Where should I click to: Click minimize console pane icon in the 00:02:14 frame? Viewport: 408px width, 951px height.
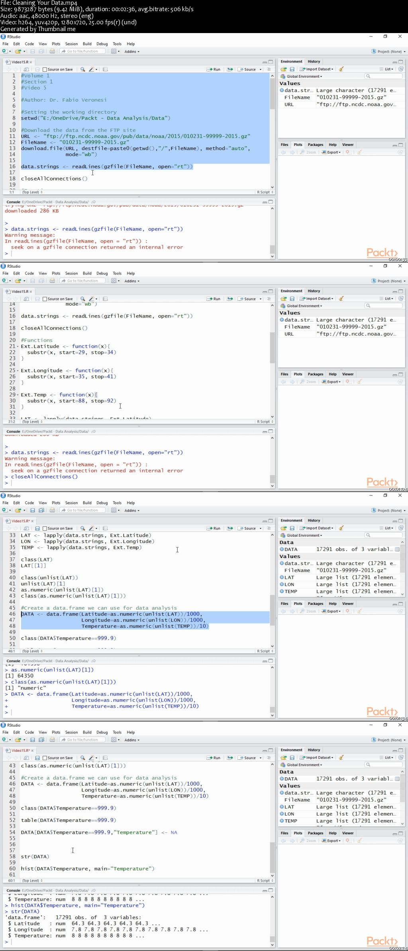click(265, 890)
